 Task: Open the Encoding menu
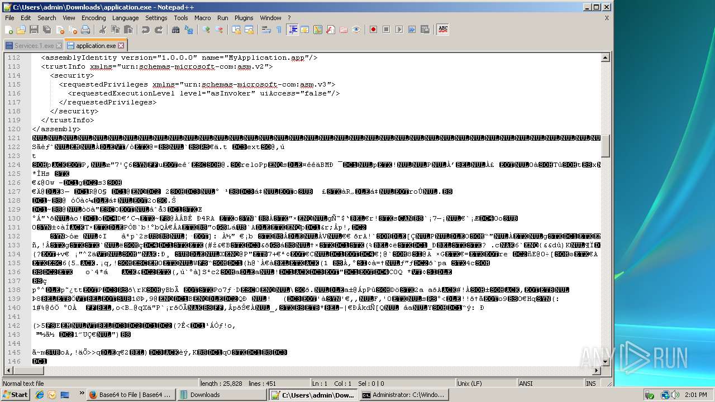coord(93,18)
